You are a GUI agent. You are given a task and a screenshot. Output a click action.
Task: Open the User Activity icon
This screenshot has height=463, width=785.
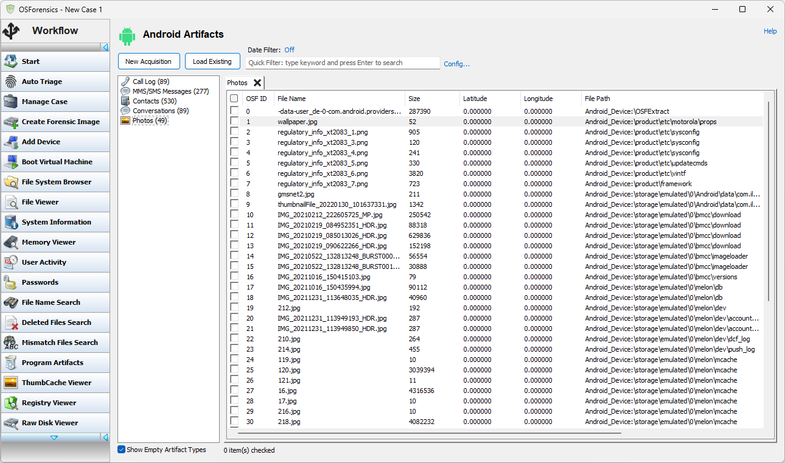pos(11,262)
